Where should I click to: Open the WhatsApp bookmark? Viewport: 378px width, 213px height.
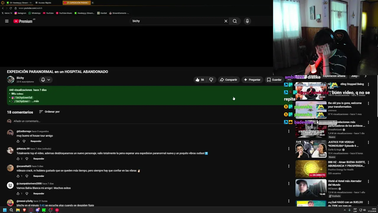34,13
